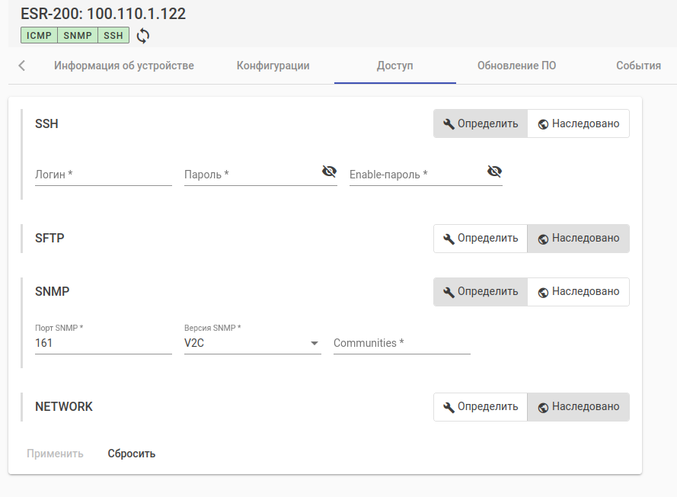Set SSH access to Определить
The image size is (677, 497).
(x=481, y=123)
